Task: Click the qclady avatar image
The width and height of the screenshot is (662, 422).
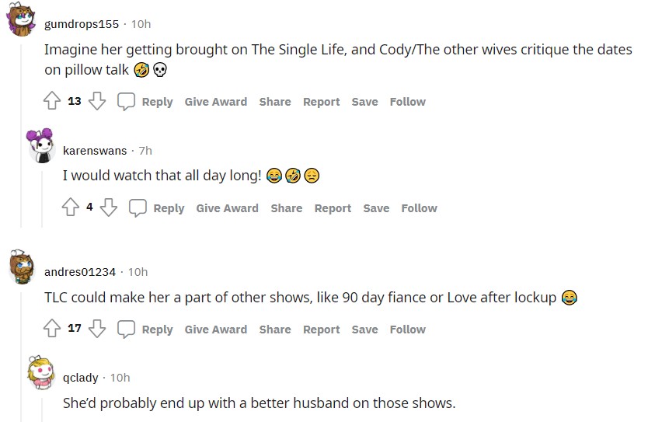Action: point(40,372)
